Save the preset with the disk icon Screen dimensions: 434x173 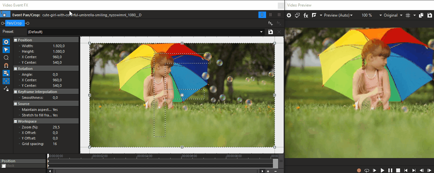270,32
